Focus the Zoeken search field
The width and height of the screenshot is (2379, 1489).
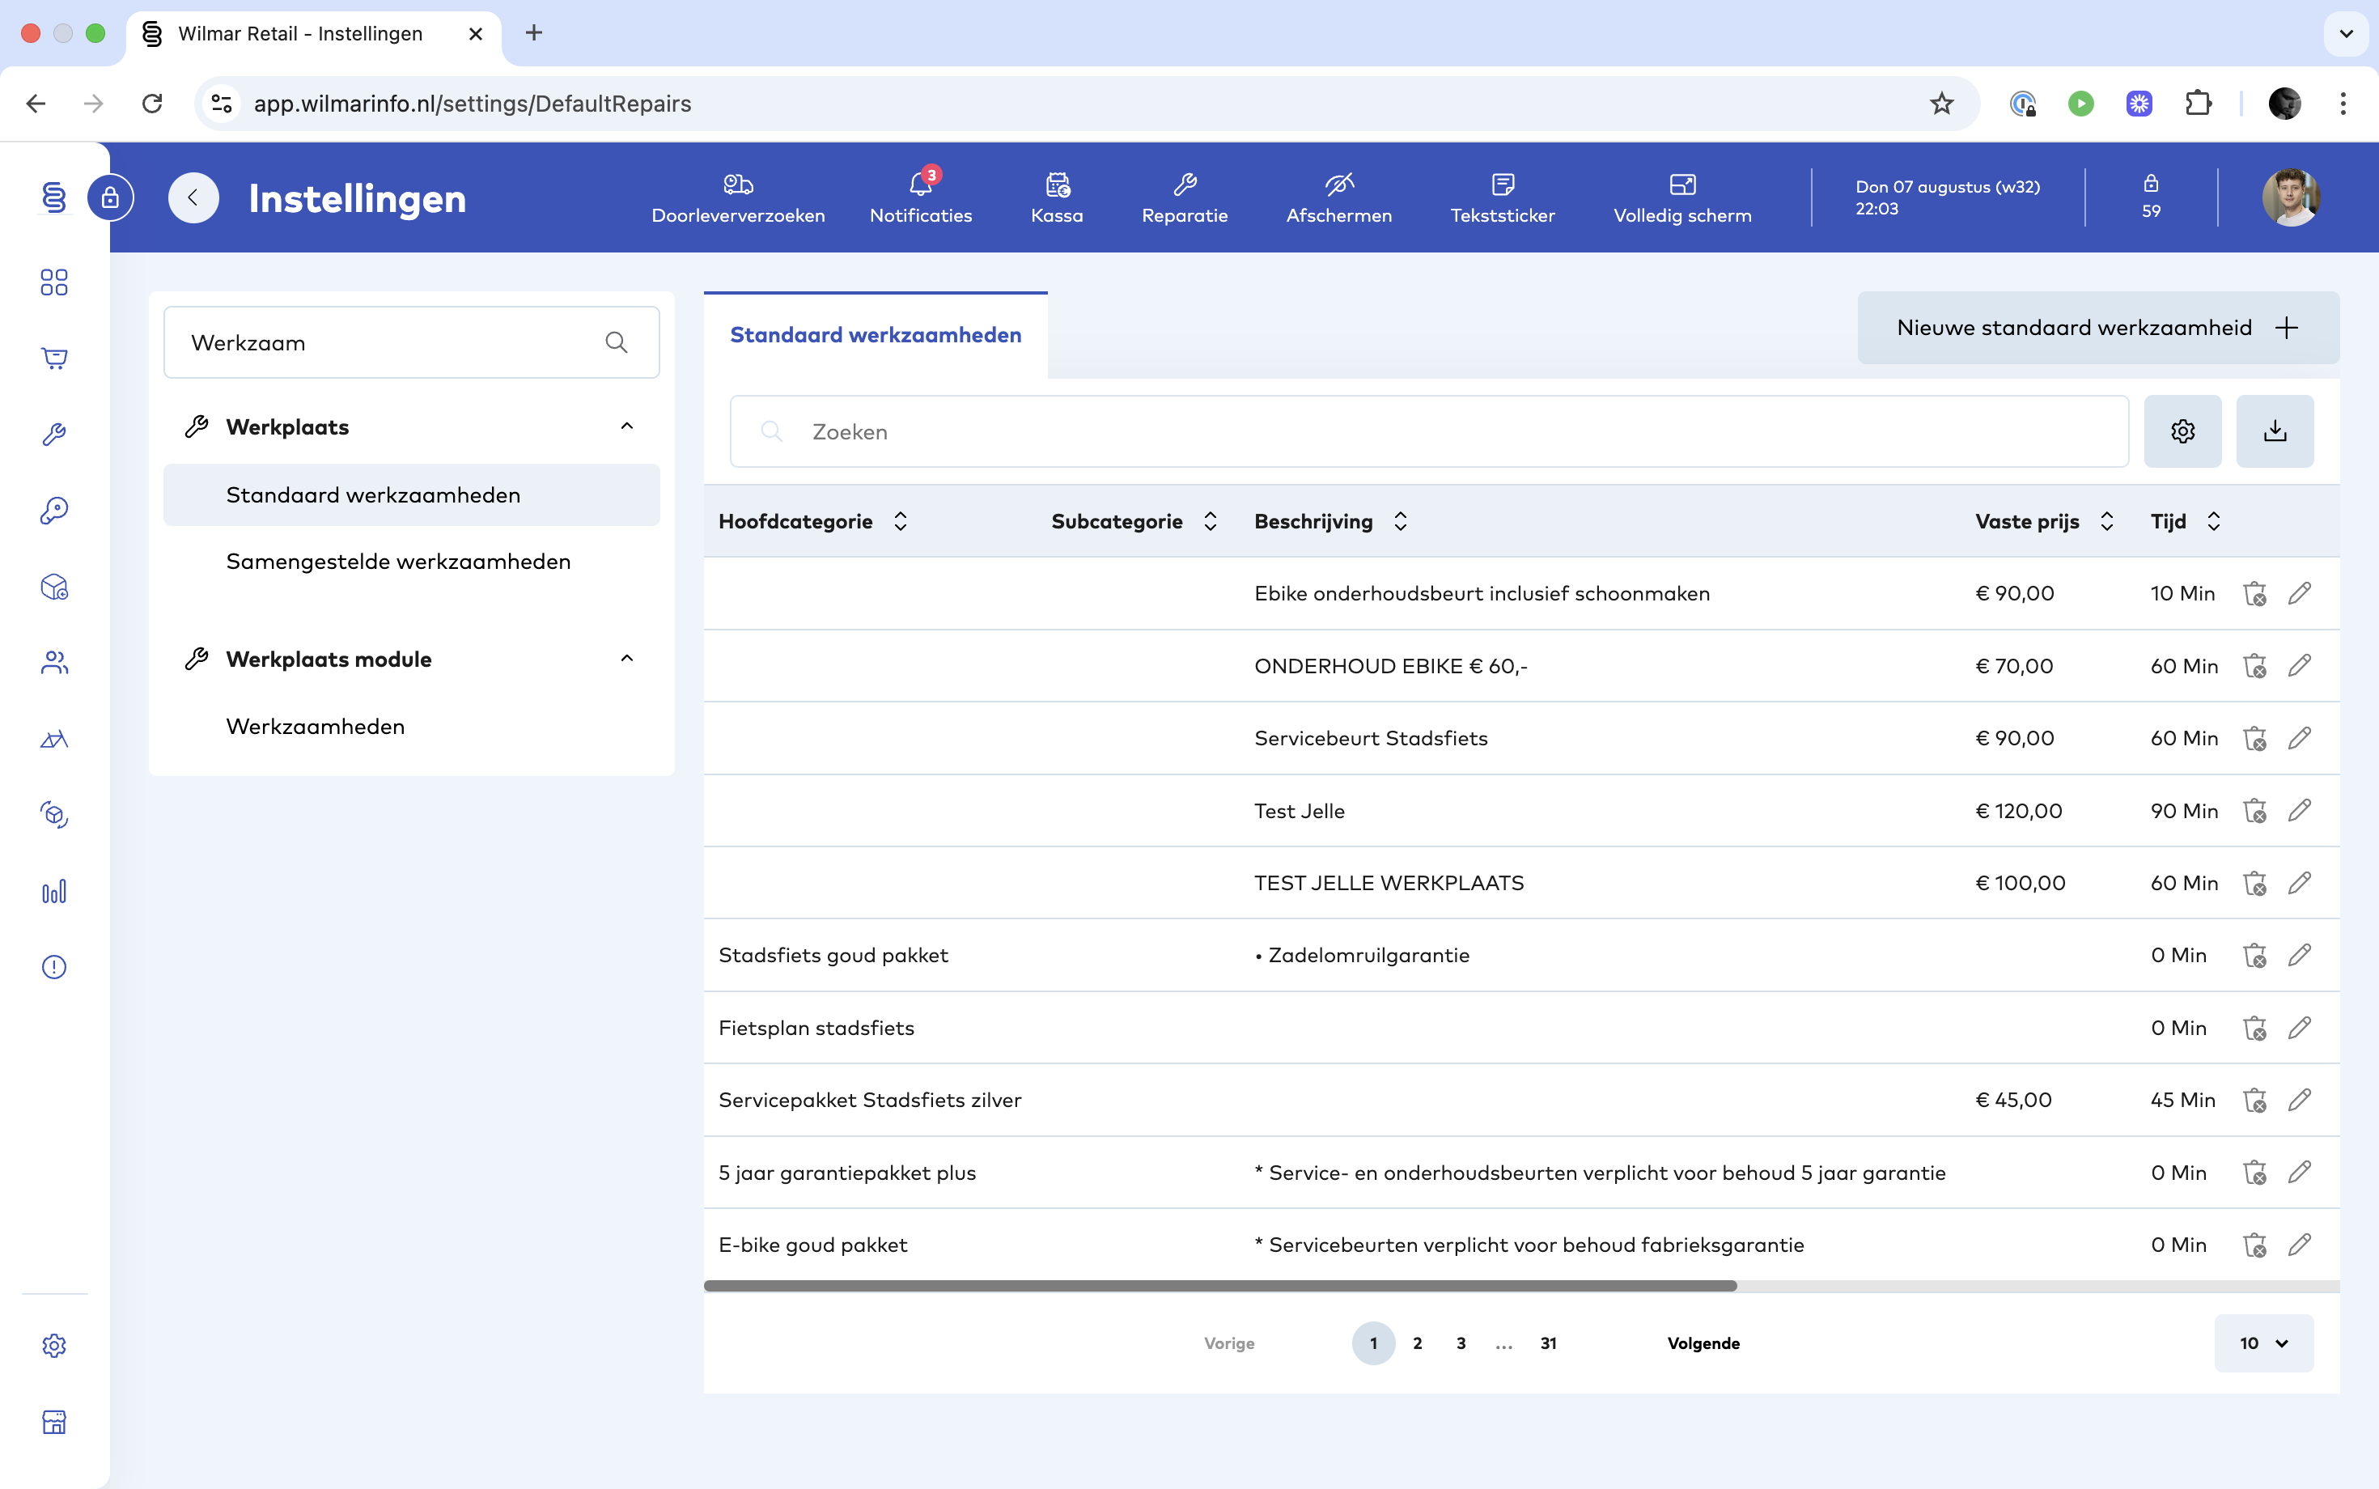pyautogui.click(x=1429, y=431)
